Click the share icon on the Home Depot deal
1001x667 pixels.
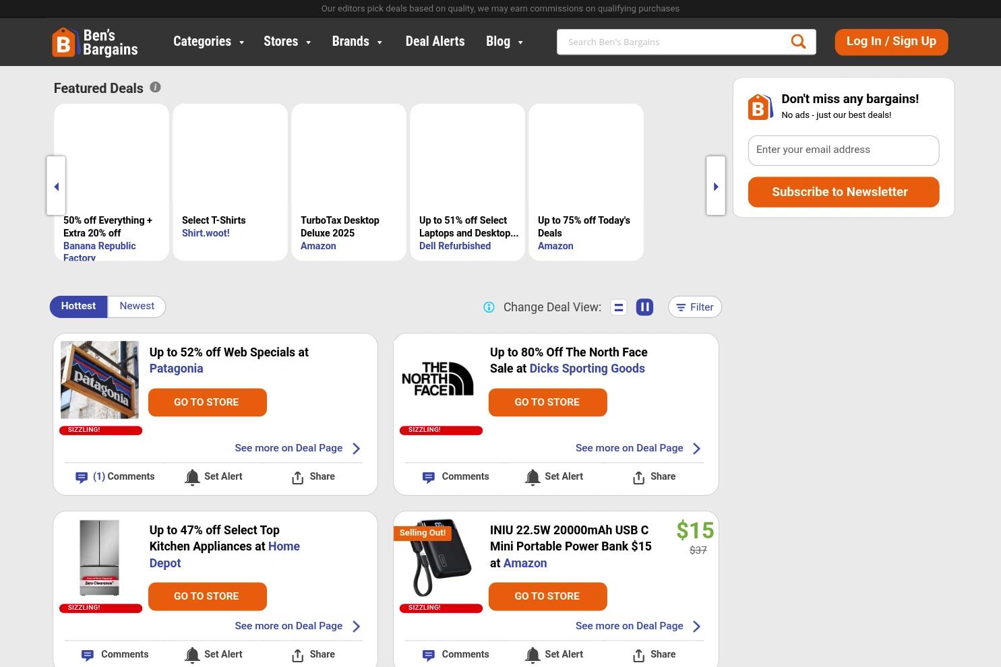point(297,655)
